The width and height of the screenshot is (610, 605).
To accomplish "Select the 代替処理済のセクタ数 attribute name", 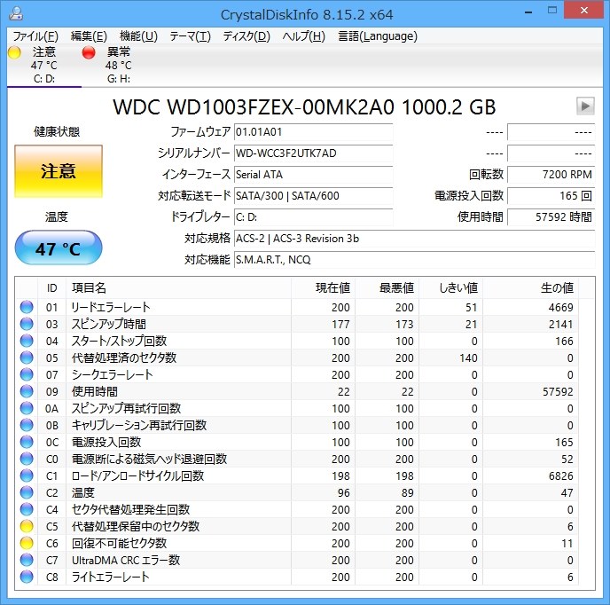I will click(x=124, y=357).
